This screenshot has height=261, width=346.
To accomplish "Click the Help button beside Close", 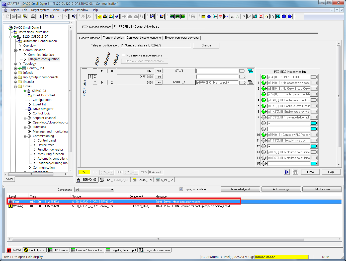I will (331, 172).
